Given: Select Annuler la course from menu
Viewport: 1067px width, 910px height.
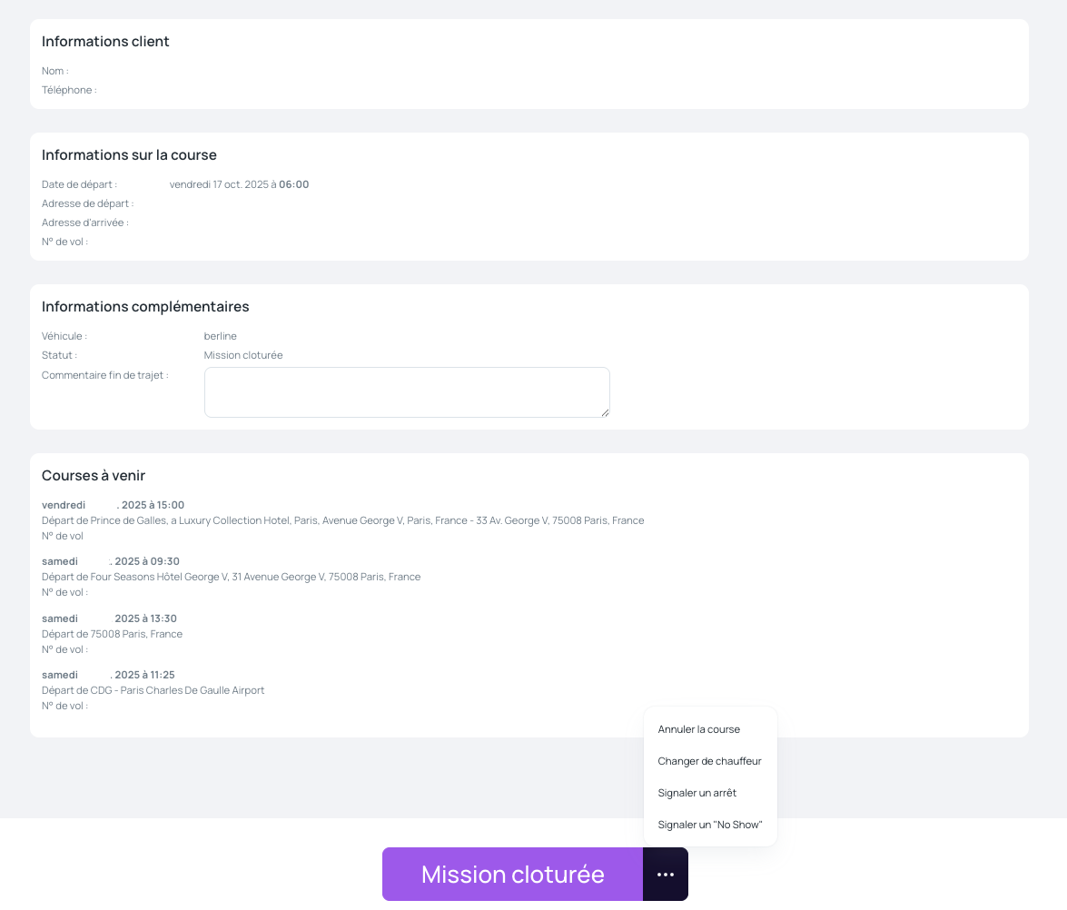Looking at the screenshot, I should (x=699, y=729).
